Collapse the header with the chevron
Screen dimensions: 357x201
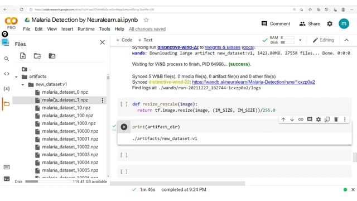point(346,40)
